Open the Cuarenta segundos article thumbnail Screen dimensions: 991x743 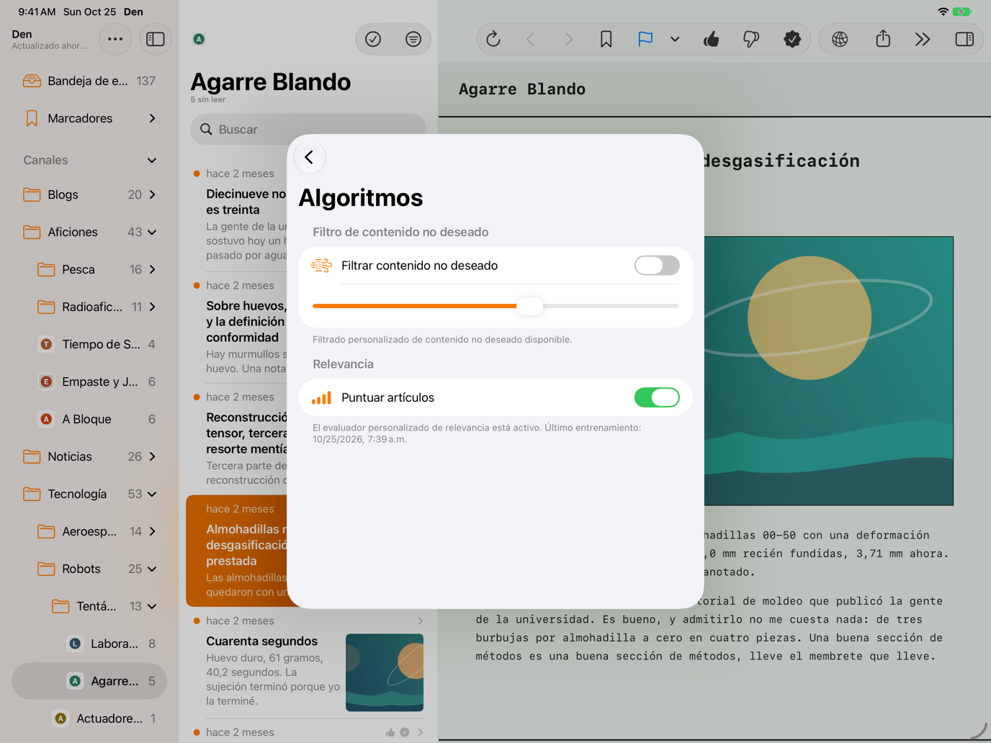(385, 672)
